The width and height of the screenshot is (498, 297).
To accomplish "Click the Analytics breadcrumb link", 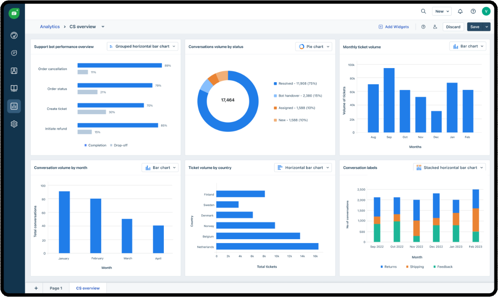I will pyautogui.click(x=50, y=27).
